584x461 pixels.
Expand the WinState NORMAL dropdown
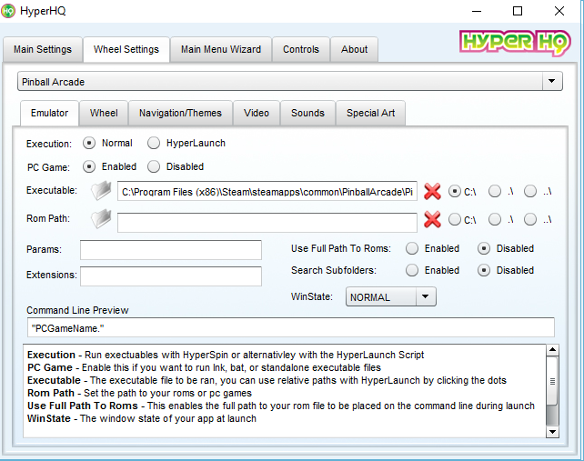tap(425, 296)
